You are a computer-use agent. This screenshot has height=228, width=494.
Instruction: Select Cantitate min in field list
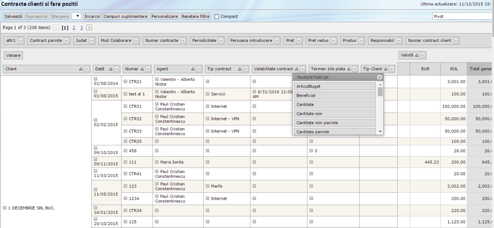tap(335, 113)
